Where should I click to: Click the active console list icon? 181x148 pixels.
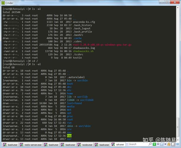click(x=162, y=144)
